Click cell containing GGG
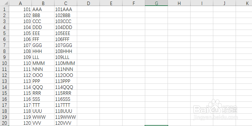The image size is (252, 126). (43, 45)
